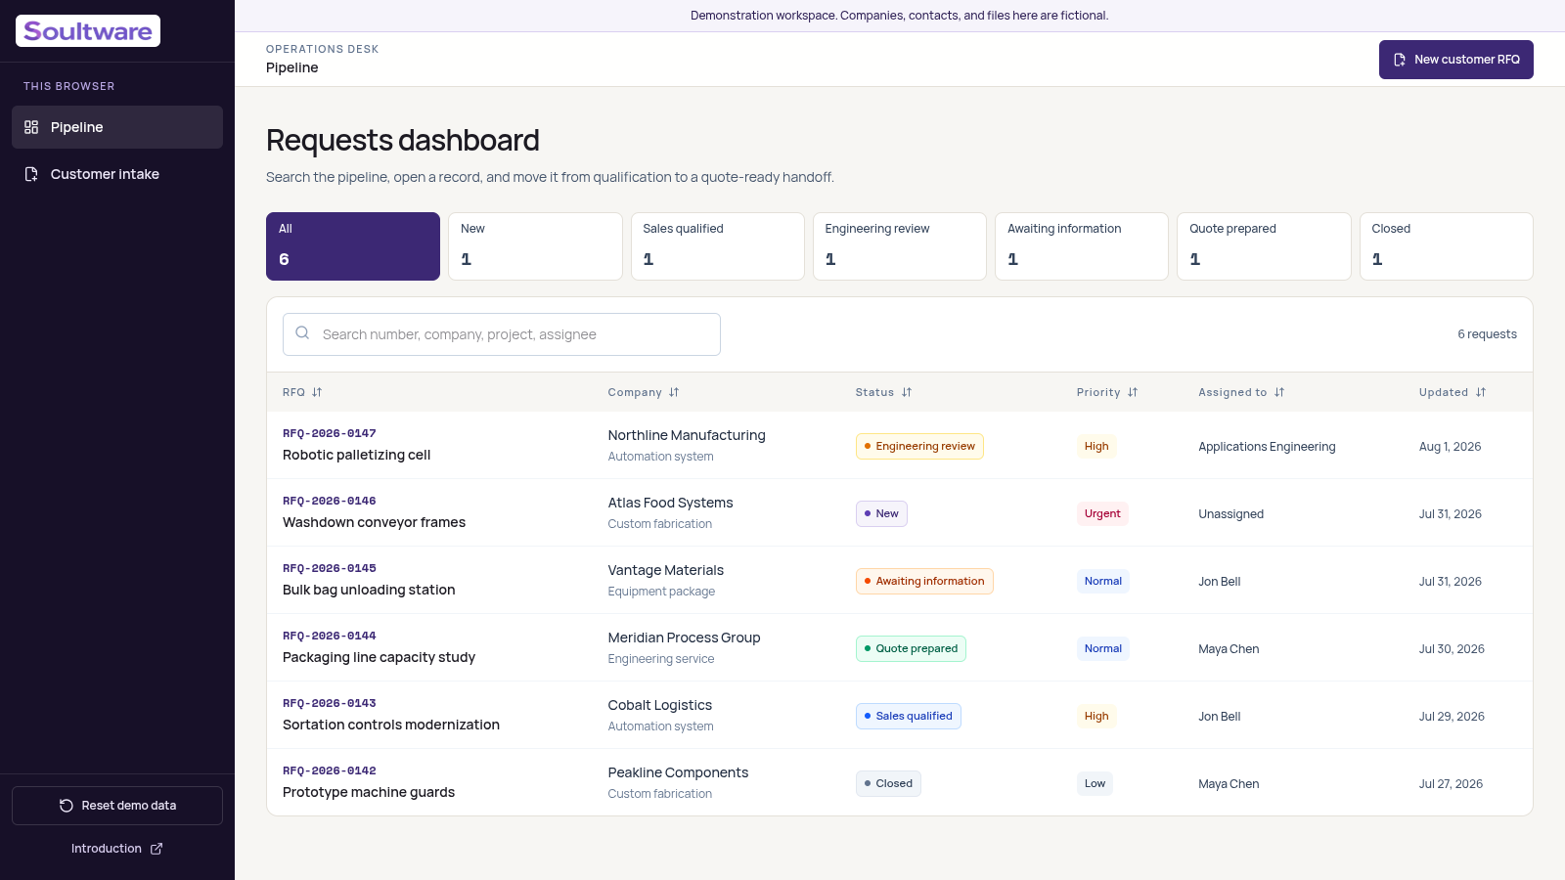1565x880 pixels.
Task: Sort by RFQ column arrows icon
Action: pyautogui.click(x=317, y=392)
